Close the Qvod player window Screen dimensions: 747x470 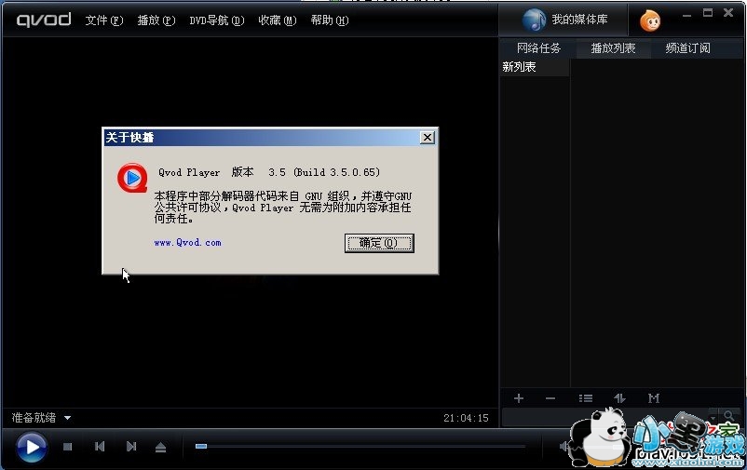(x=728, y=13)
